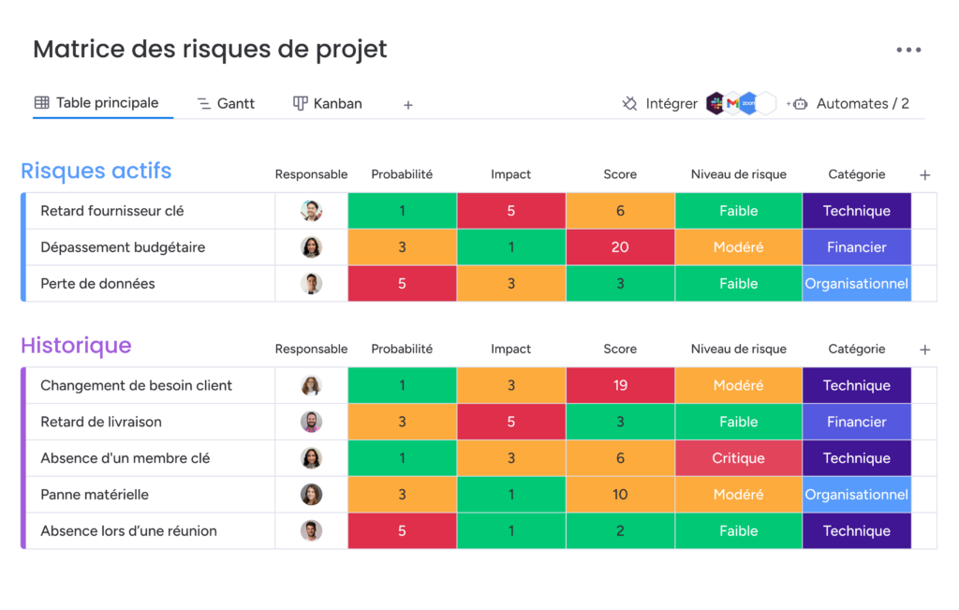Click responsable avatar for Dépassement budgétaire
959x610 pixels.
(311, 247)
